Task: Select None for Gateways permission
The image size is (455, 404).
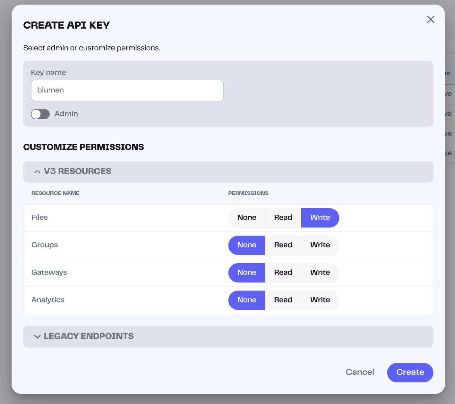Action: click(x=247, y=273)
